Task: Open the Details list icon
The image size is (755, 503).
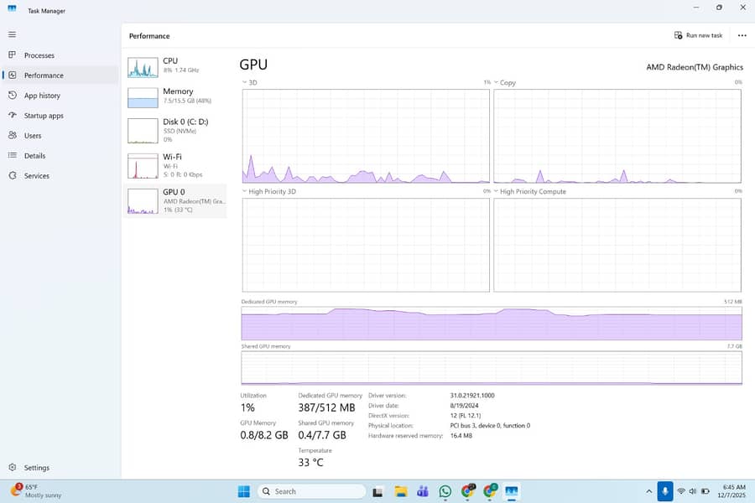Action: [x=12, y=156]
